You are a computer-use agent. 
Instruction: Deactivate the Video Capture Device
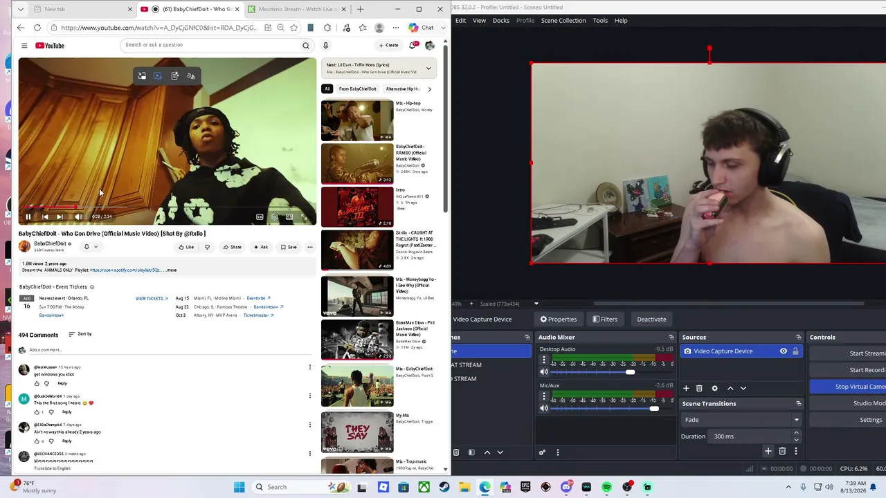[x=651, y=320]
